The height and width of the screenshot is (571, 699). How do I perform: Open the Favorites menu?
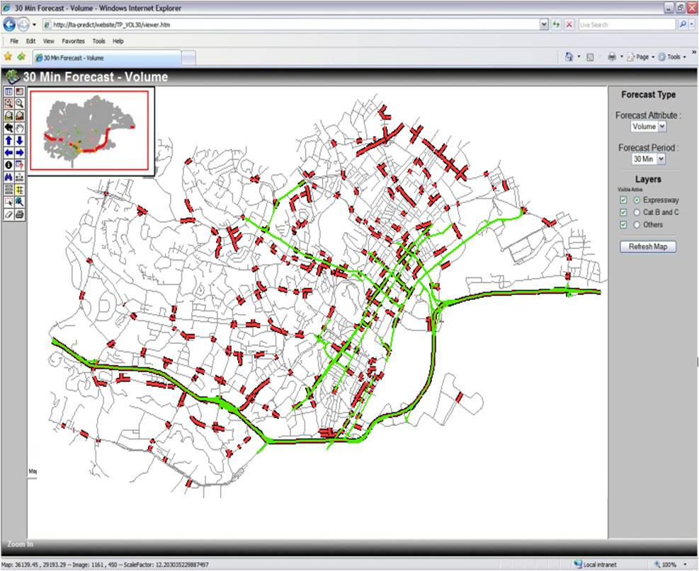[x=73, y=41]
